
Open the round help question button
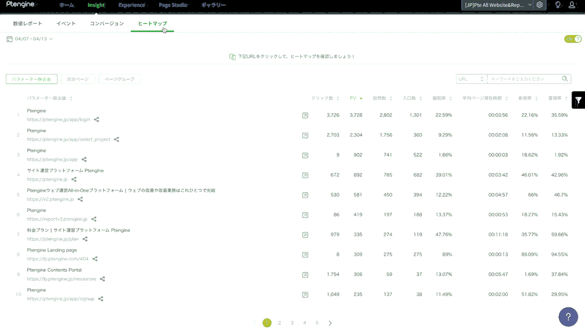[x=568, y=317]
